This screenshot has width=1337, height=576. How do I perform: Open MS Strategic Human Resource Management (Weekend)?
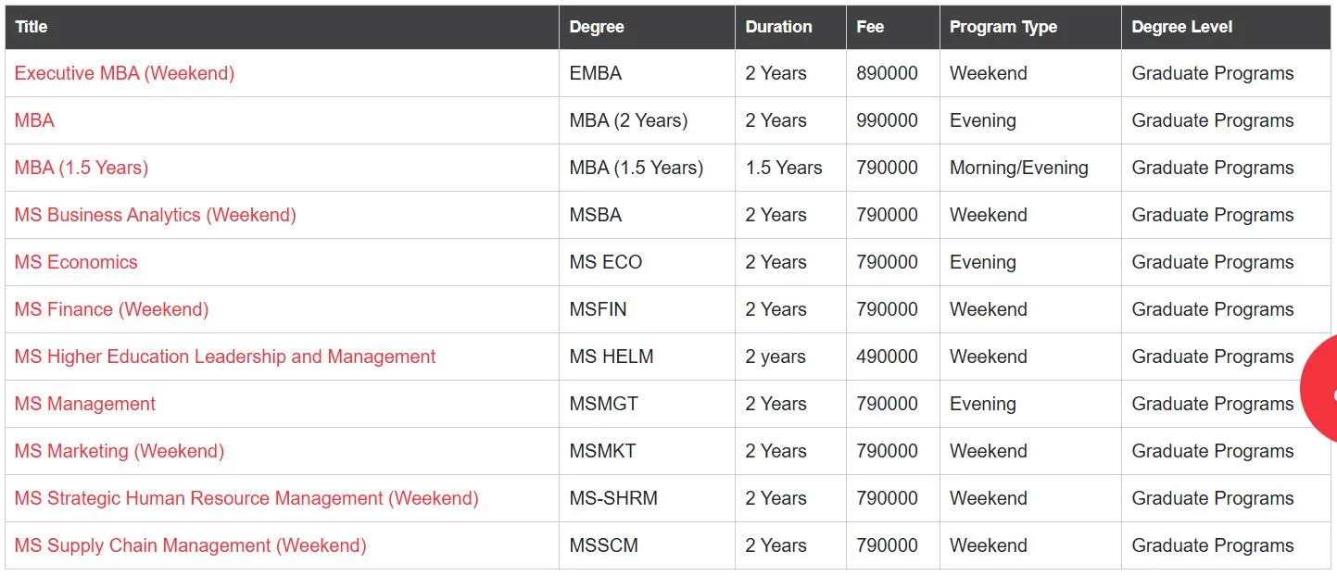246,498
